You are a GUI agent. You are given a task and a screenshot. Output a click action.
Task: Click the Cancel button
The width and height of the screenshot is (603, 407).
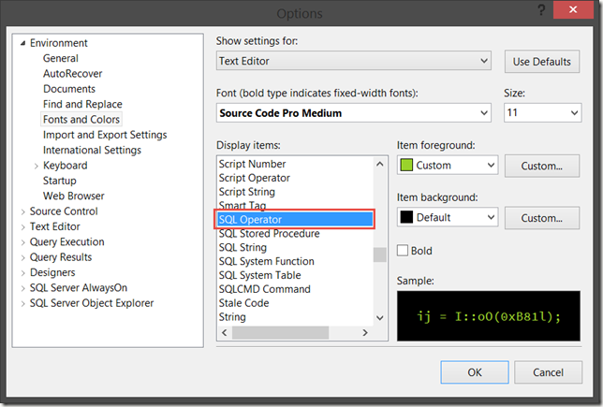tap(548, 372)
